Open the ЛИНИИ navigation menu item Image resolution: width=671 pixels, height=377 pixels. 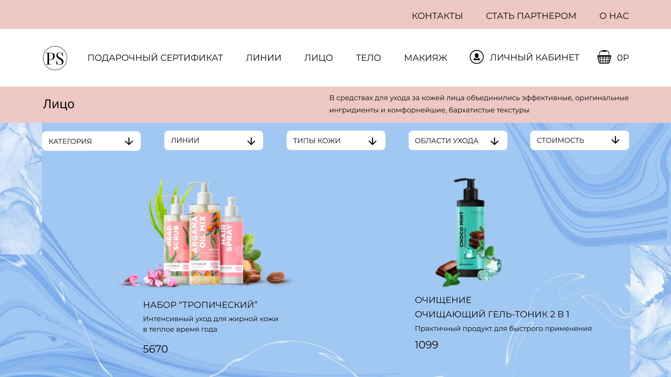[264, 58]
